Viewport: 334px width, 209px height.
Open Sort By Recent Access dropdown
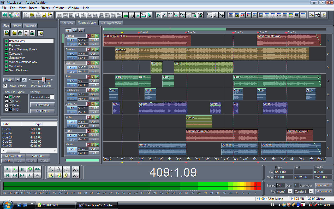click(52, 97)
